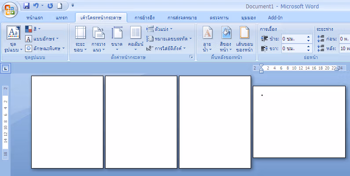
Task: Click the second blank page
Action: 141,122
